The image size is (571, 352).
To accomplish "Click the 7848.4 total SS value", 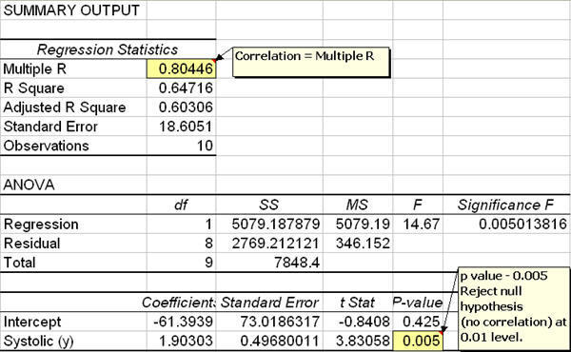I will point(269,263).
